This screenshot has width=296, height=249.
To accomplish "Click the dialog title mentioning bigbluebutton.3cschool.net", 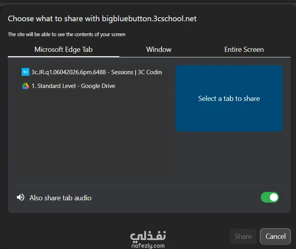I will pos(102,19).
